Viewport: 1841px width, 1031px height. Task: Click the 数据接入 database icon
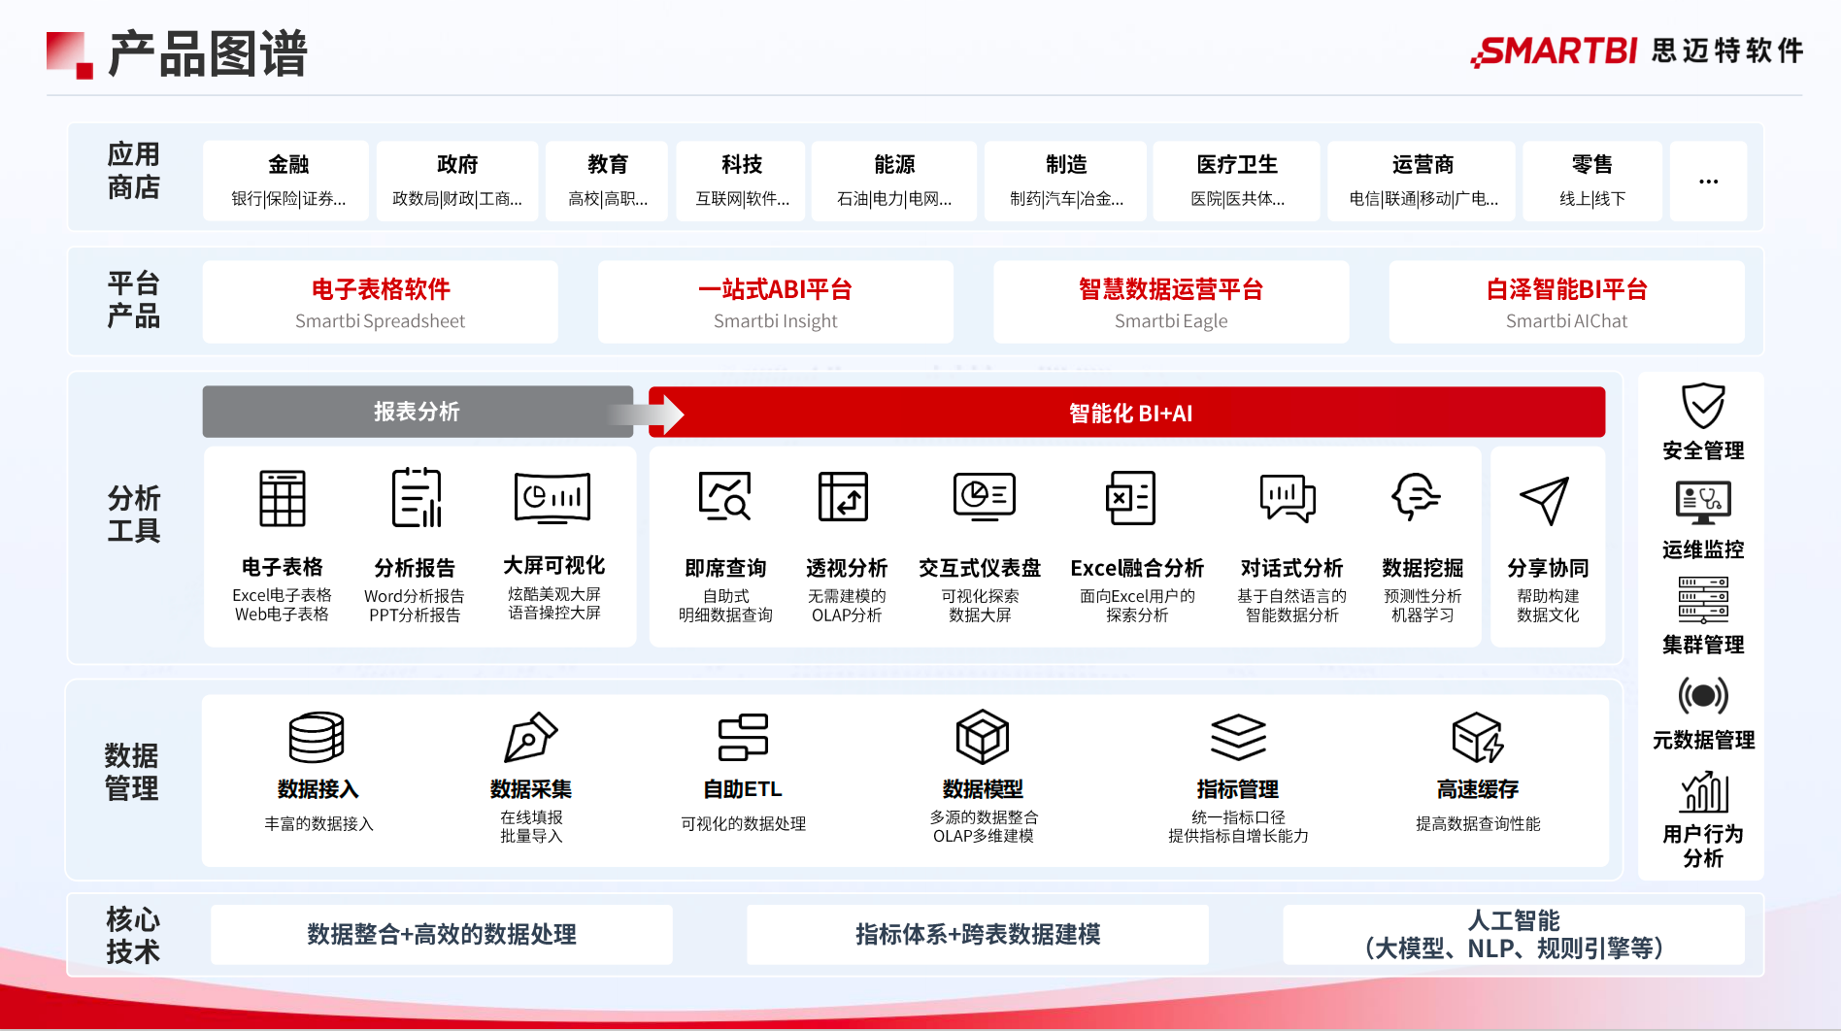[x=317, y=738]
